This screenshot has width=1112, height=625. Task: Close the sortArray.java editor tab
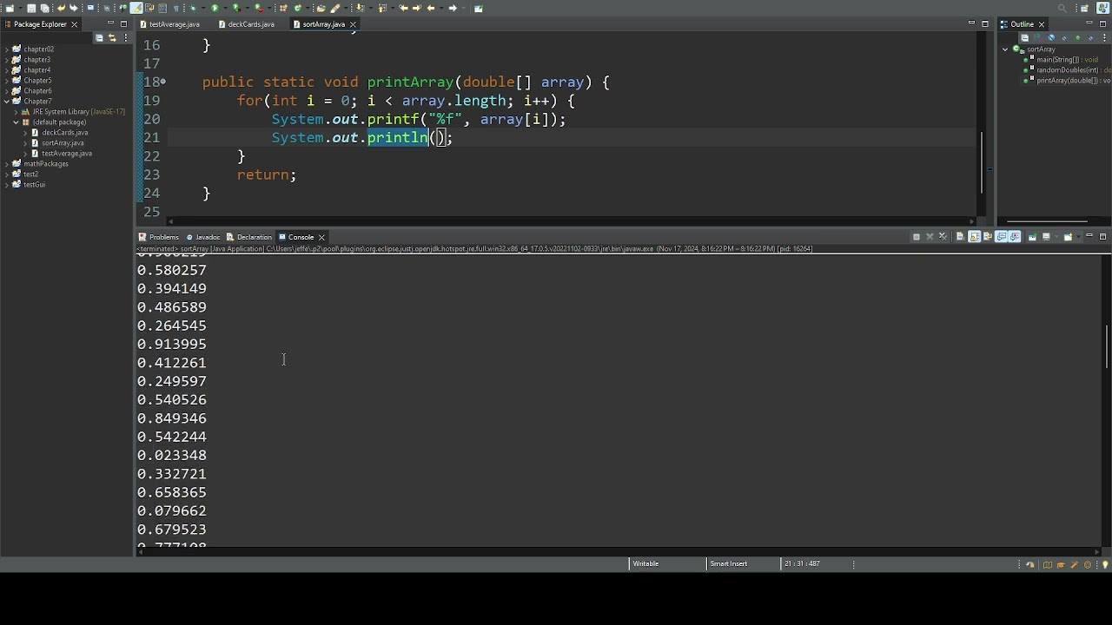(353, 24)
